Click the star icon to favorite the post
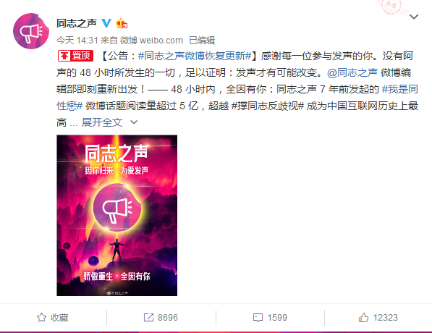 pyautogui.click(x=41, y=317)
